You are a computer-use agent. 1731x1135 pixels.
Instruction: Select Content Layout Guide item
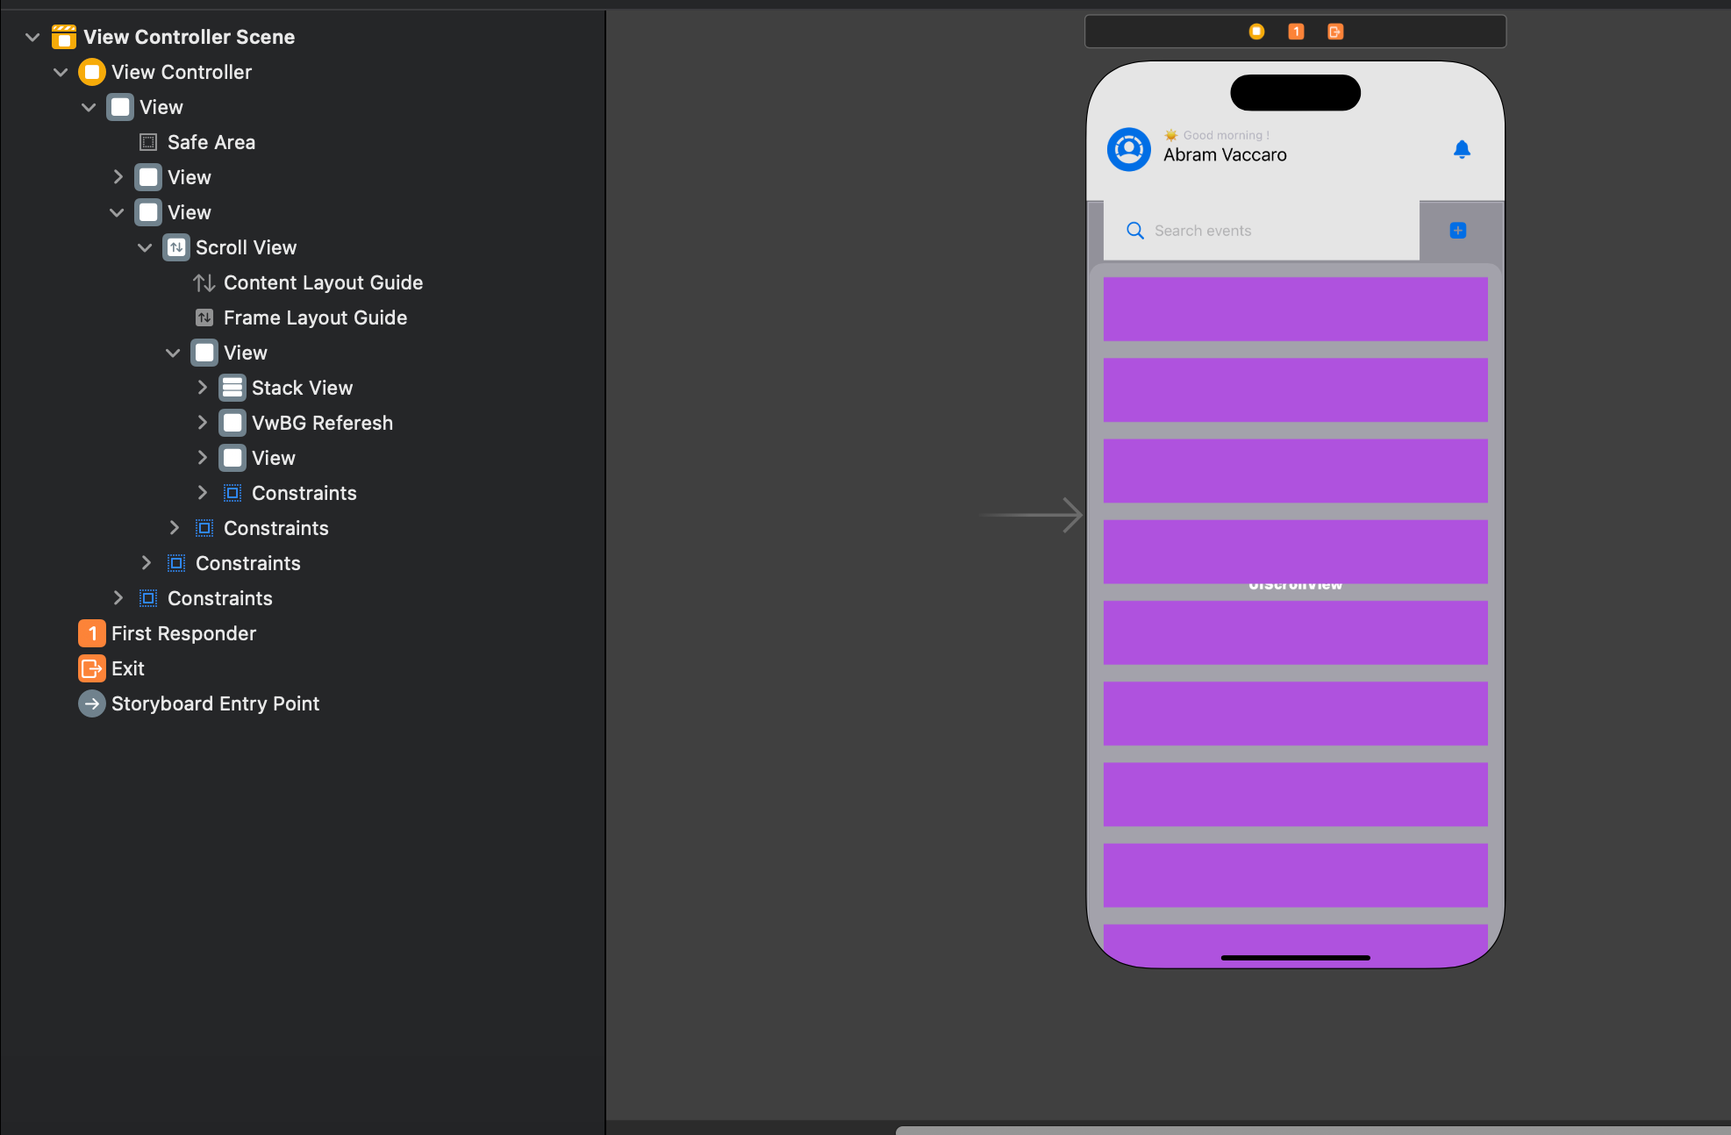coord(322,282)
